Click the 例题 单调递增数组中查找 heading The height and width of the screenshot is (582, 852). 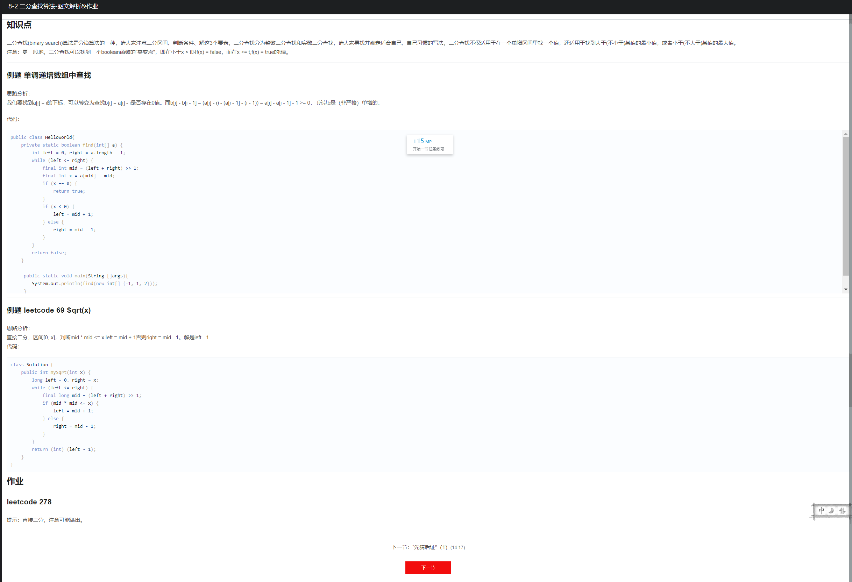coord(49,75)
